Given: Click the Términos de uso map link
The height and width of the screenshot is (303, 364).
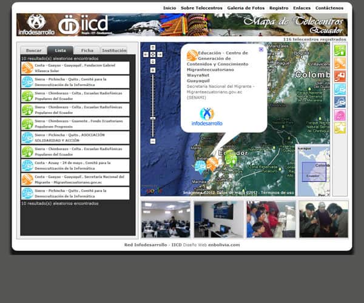Looking at the screenshot, I should coord(277,193).
